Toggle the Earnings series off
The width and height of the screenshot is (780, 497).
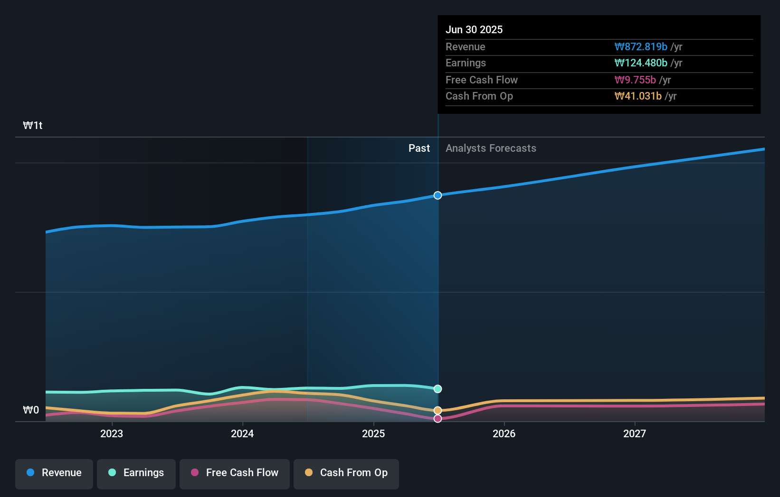[x=136, y=473]
